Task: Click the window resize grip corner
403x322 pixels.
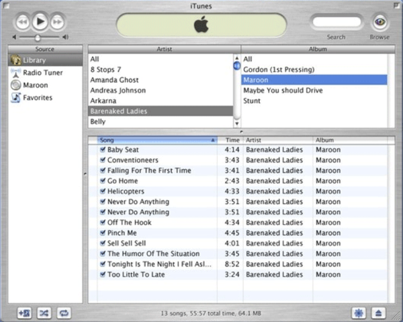Action: pyautogui.click(x=398, y=317)
